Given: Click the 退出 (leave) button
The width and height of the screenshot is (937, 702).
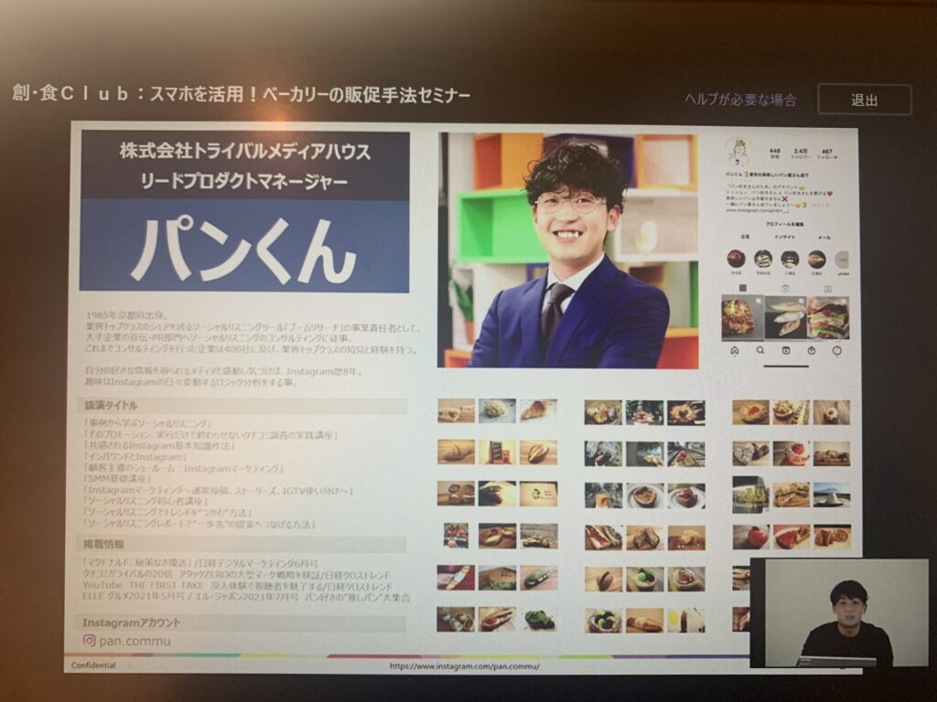Looking at the screenshot, I should [x=864, y=100].
